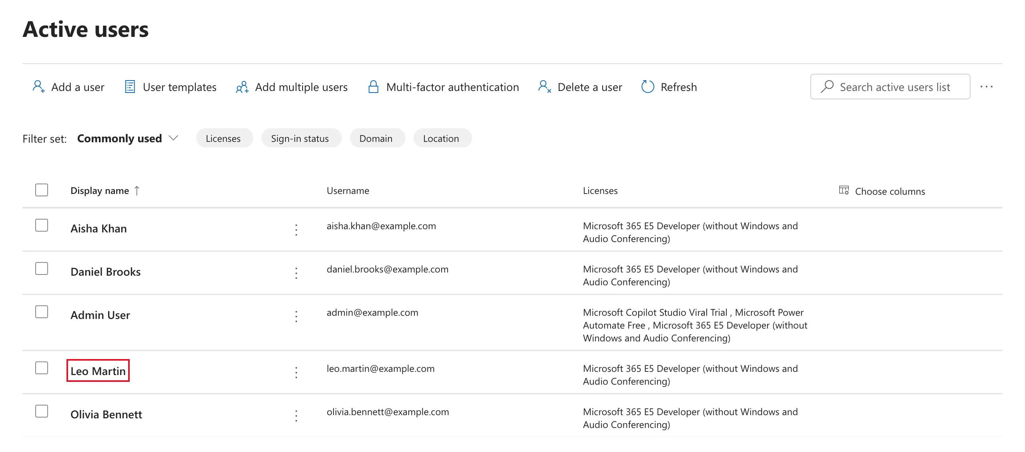Select Daniel Brooks's row checkbox
The height and width of the screenshot is (452, 1025).
[x=42, y=268]
